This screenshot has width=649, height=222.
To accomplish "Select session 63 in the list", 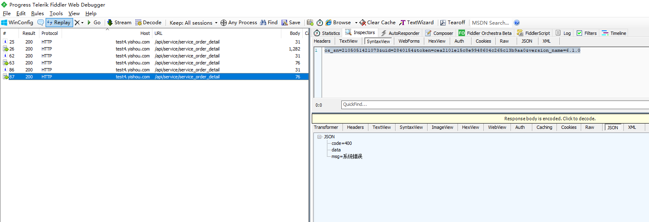I will pos(154,63).
